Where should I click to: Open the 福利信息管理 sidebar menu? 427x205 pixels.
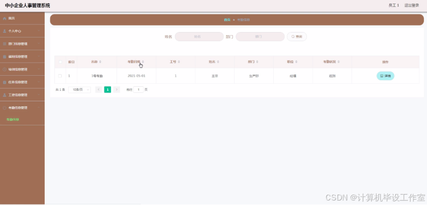[x=22, y=57]
